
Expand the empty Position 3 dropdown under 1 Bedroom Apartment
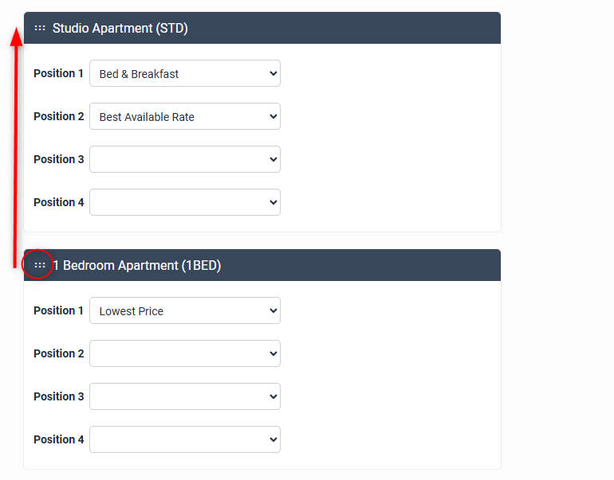(x=185, y=396)
